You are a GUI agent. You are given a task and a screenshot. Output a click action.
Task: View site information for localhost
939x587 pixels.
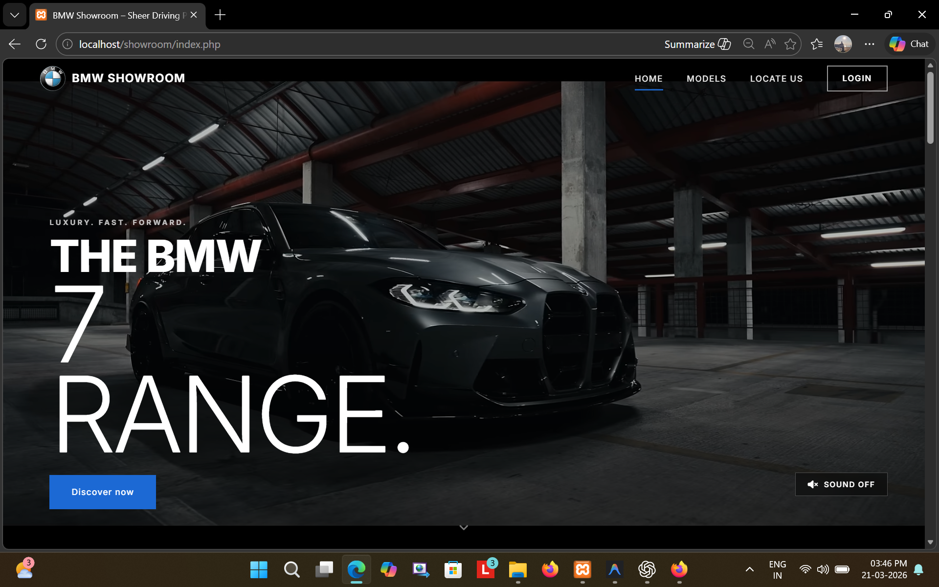(x=67, y=44)
